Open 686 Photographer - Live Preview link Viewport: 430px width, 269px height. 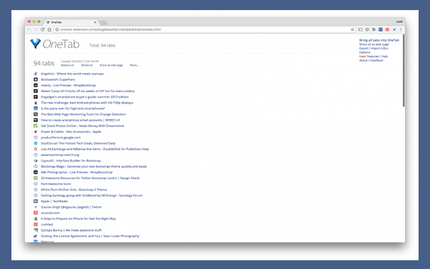(x=77, y=172)
